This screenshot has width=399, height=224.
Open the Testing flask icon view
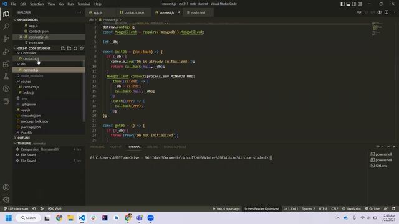point(6,76)
